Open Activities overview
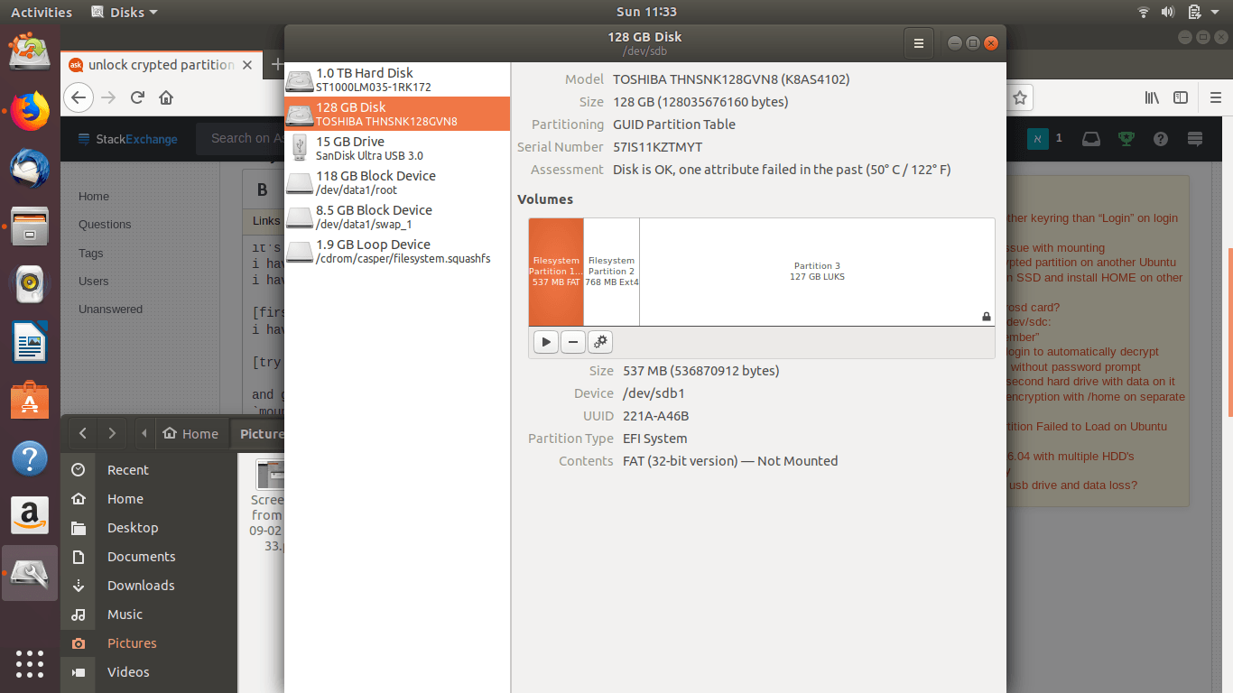 [41, 12]
